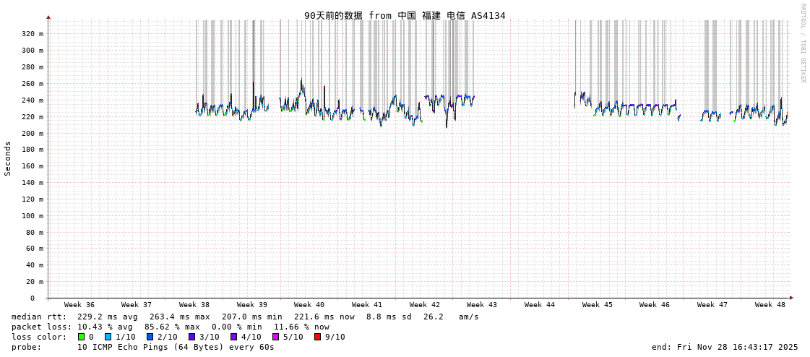Click the RRDTOOL / TOBI OETIKER watermark
810x357 pixels.
[x=802, y=43]
